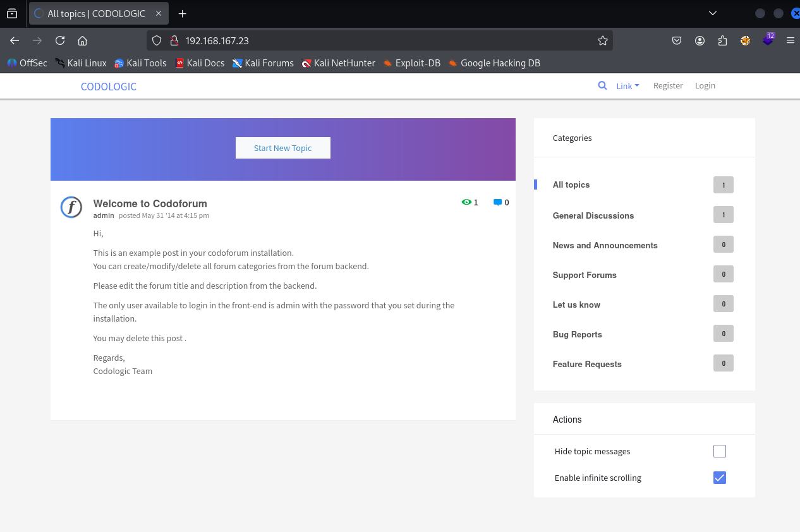This screenshot has width=800, height=532.
Task: Reload the page using the refresh icon
Action: point(60,40)
